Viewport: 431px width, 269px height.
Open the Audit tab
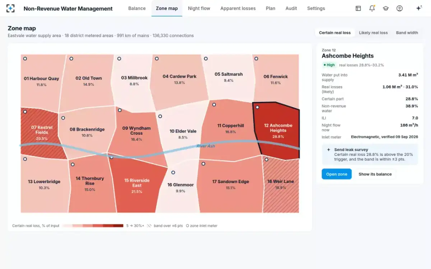click(291, 8)
